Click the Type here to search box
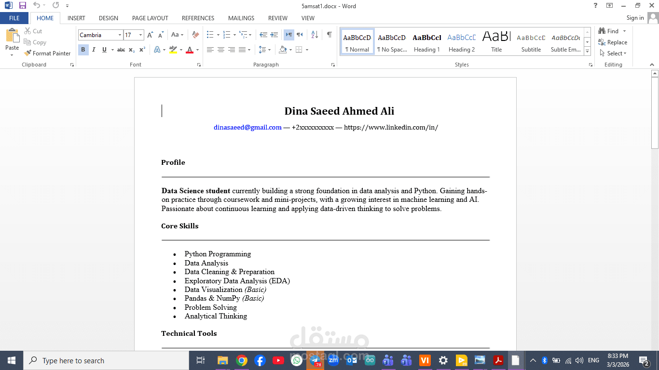The width and height of the screenshot is (659, 370). pyautogui.click(x=106, y=360)
